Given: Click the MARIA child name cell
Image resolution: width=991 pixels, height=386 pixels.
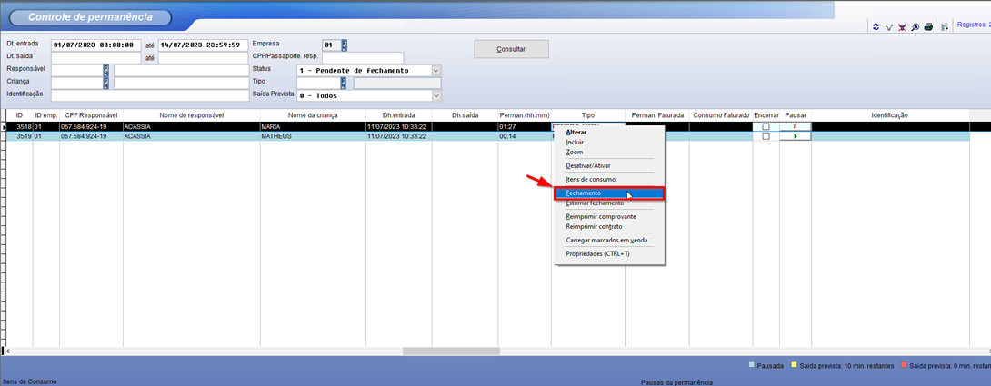Looking at the screenshot, I should tap(313, 127).
